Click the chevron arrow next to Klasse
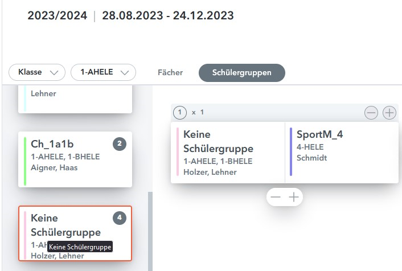The width and height of the screenshot is (402, 271). tap(54, 73)
